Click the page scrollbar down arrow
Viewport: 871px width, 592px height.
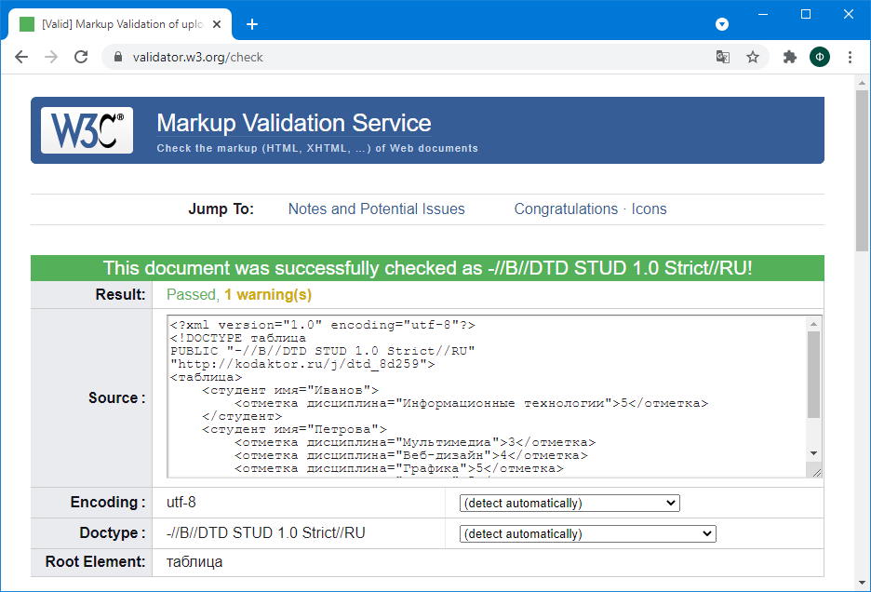(862, 583)
